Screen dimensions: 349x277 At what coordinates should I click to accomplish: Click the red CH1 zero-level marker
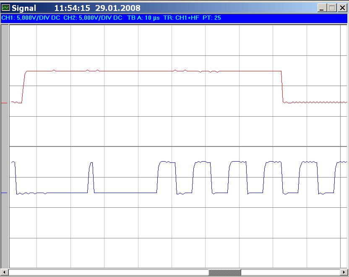point(4,103)
